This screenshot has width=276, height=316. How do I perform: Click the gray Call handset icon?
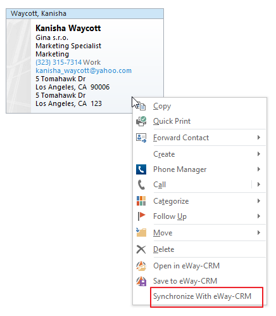141,185
